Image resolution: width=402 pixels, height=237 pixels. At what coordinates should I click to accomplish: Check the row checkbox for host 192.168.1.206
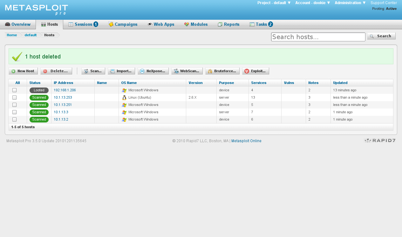[x=14, y=90]
